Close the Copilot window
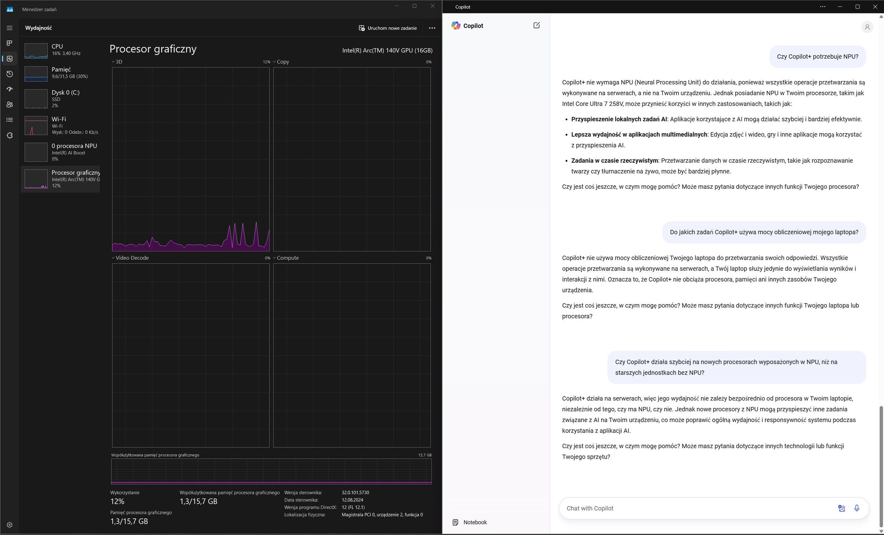 pyautogui.click(x=875, y=7)
